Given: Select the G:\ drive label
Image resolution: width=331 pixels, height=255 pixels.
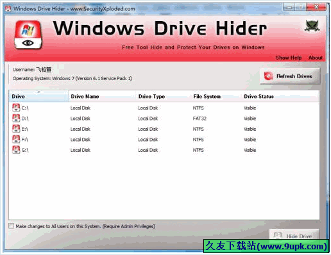Looking at the screenshot, I should tap(25, 150).
